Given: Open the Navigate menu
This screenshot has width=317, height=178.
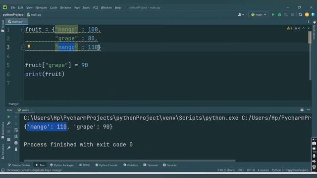Looking at the screenshot, I should point(41,8).
